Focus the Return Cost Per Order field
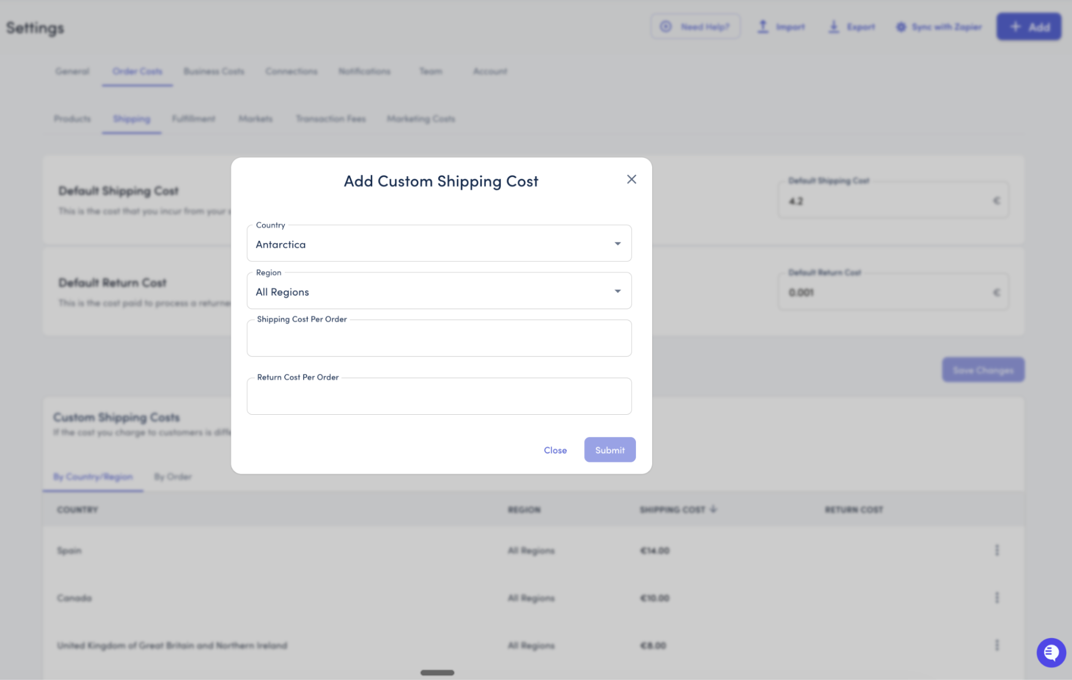The height and width of the screenshot is (680, 1072). pyautogui.click(x=439, y=397)
